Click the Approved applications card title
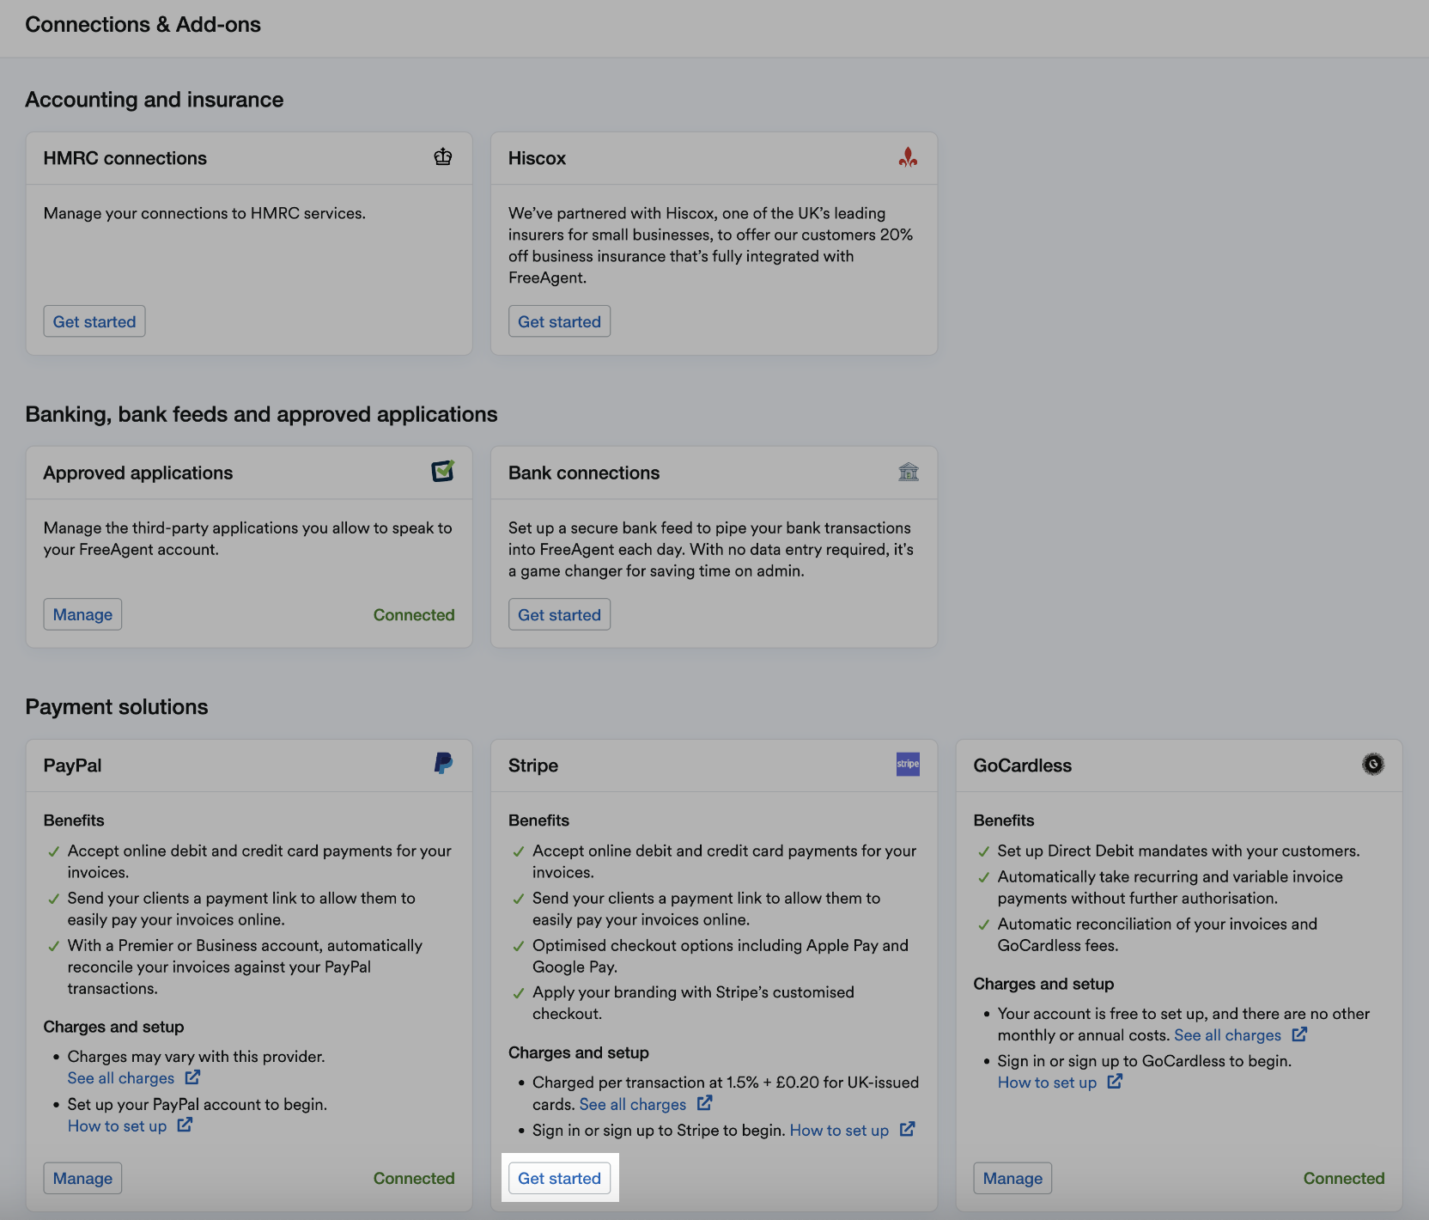The width and height of the screenshot is (1429, 1220). 138,473
